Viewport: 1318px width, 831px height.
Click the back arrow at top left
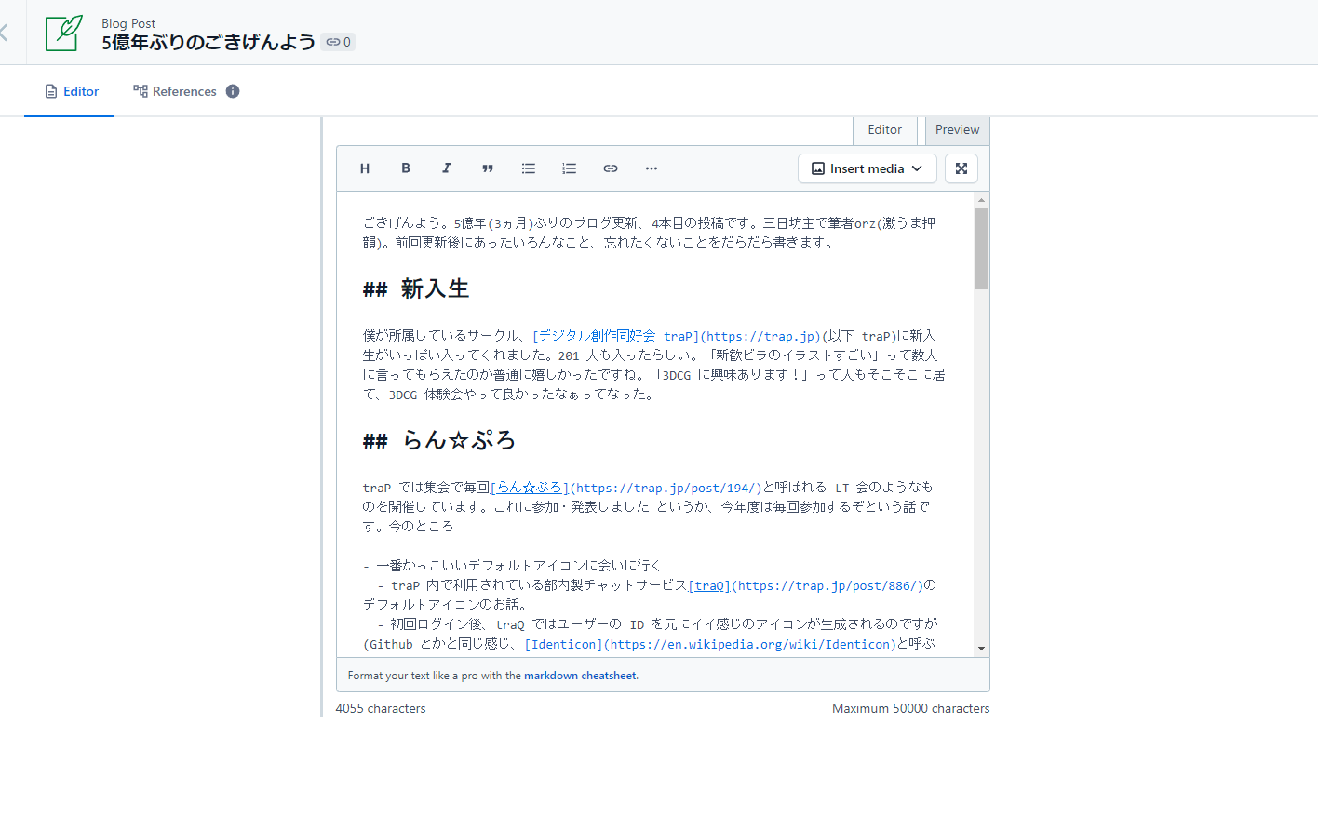point(5,34)
